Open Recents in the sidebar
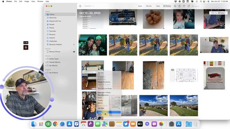230x129 pixels. (60, 34)
